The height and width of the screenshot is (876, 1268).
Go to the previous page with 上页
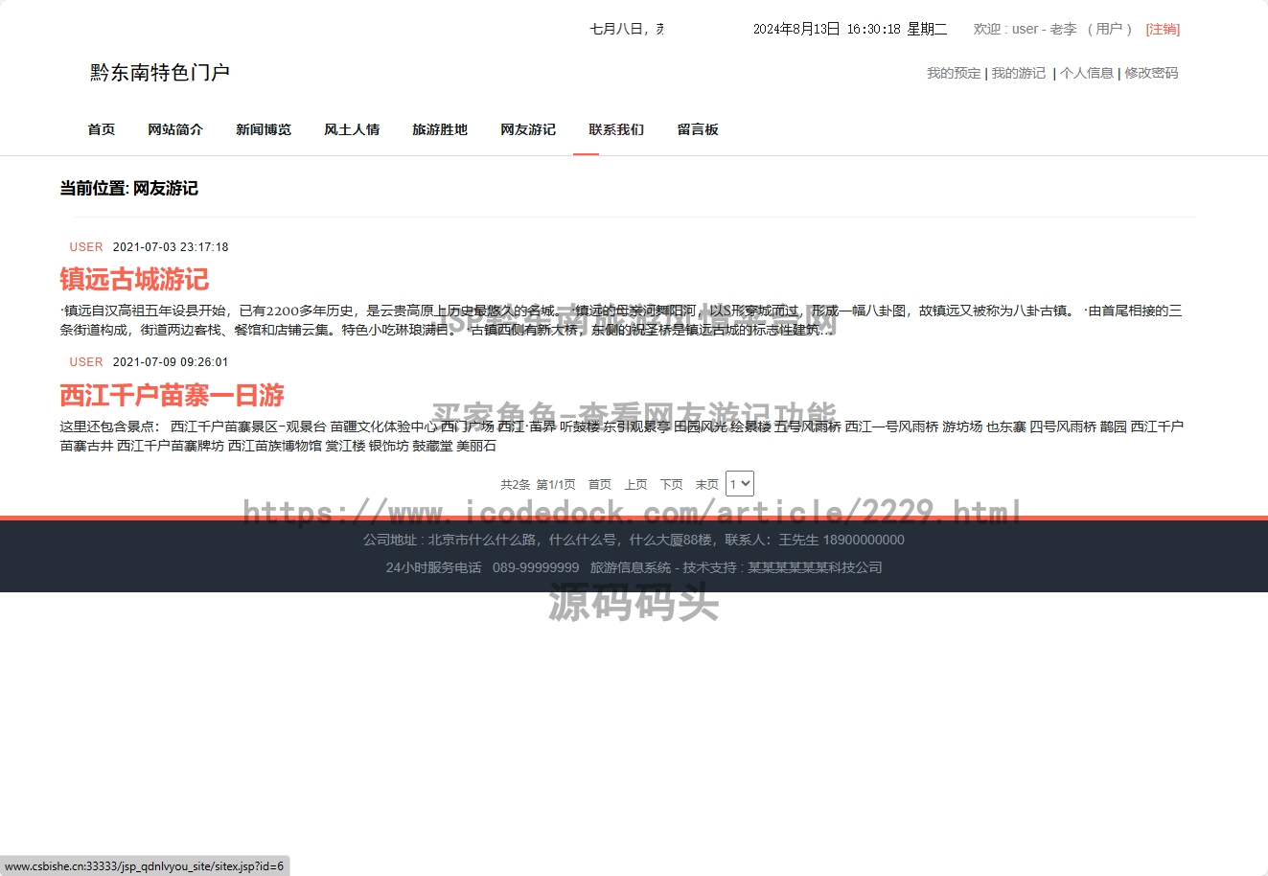[x=636, y=485]
